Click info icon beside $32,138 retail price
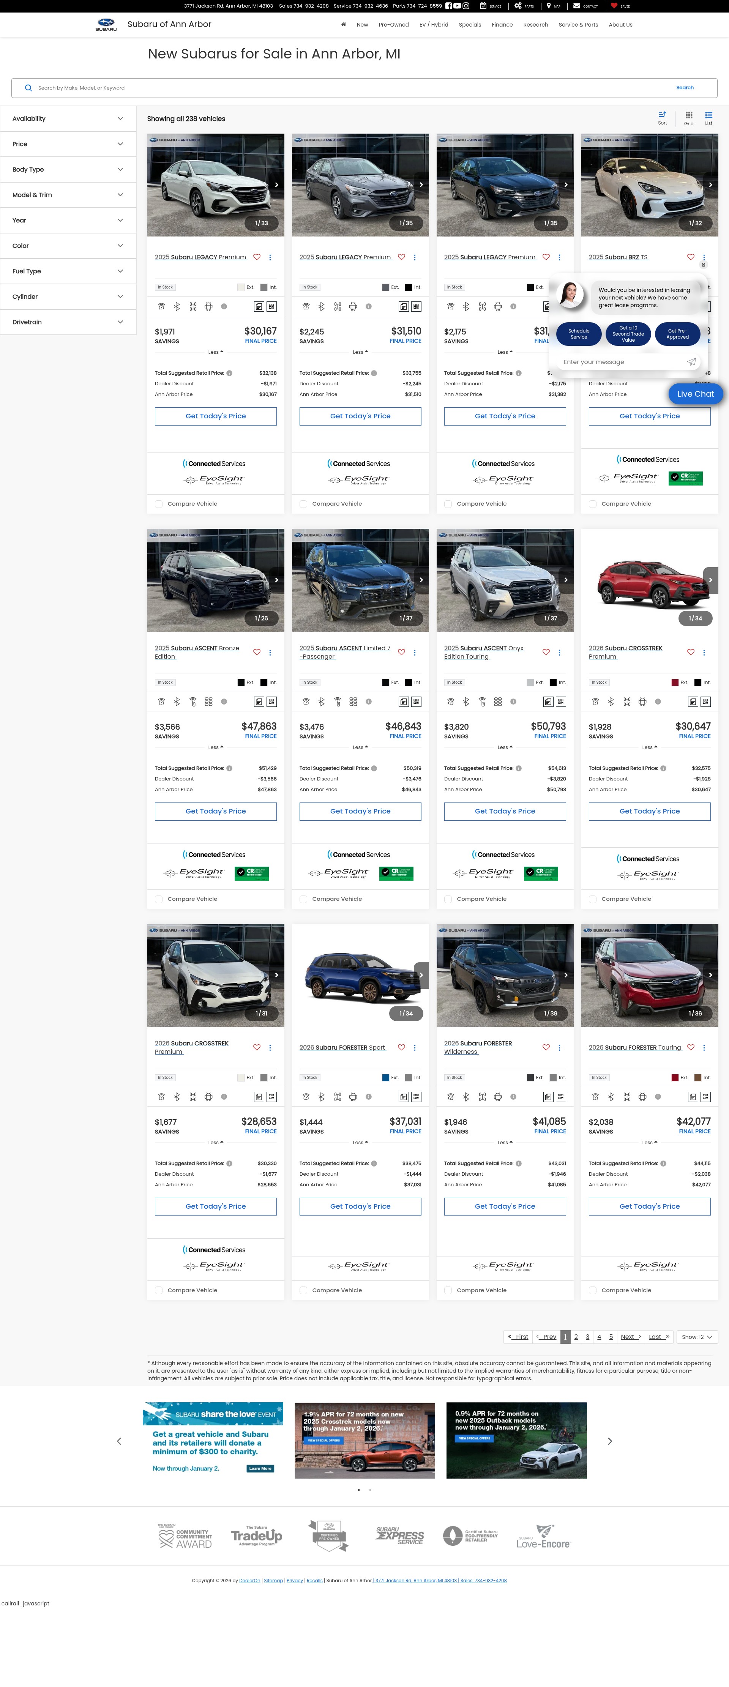 229,373
